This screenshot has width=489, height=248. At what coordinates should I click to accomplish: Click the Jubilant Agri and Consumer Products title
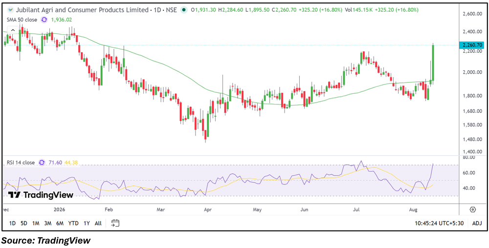coord(82,10)
